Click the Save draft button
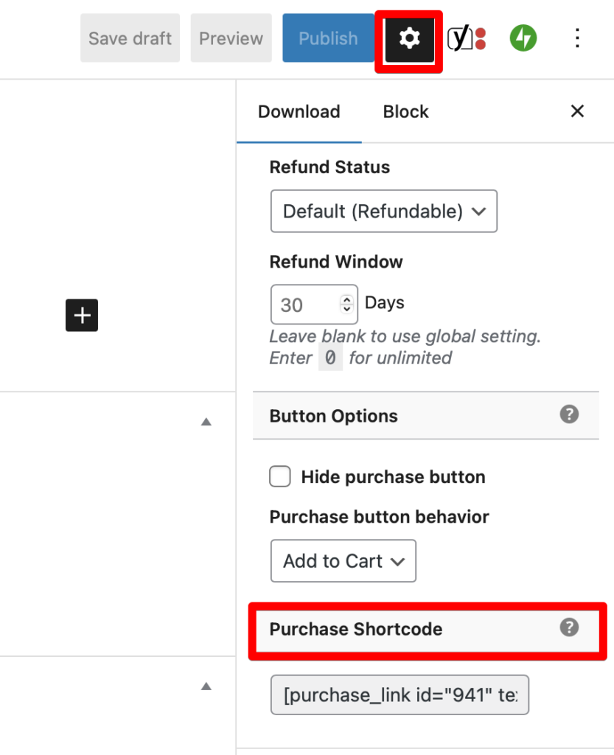This screenshot has height=755, width=614. click(130, 38)
